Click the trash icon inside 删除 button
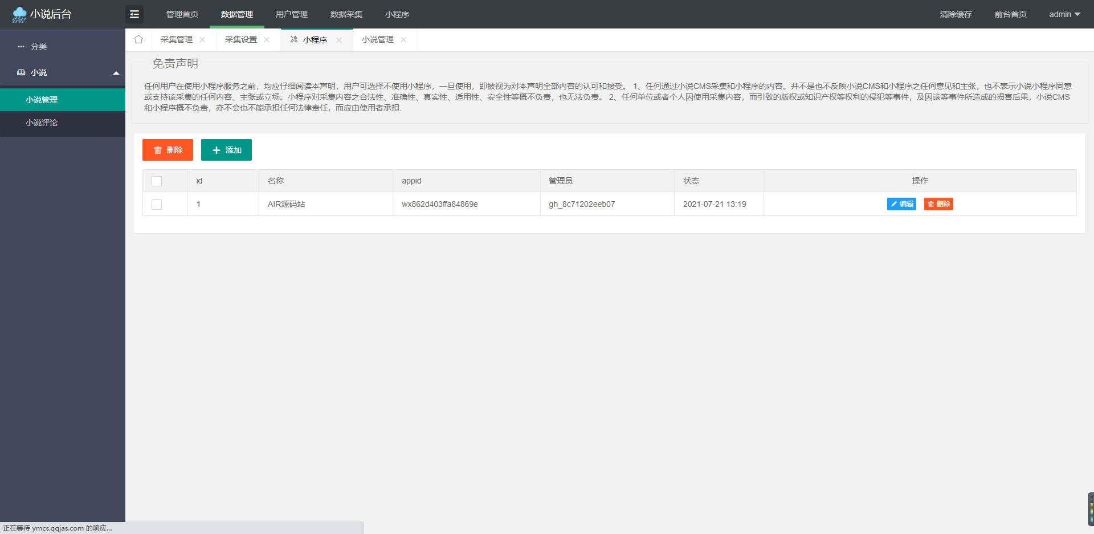The height and width of the screenshot is (534, 1094). coord(158,150)
